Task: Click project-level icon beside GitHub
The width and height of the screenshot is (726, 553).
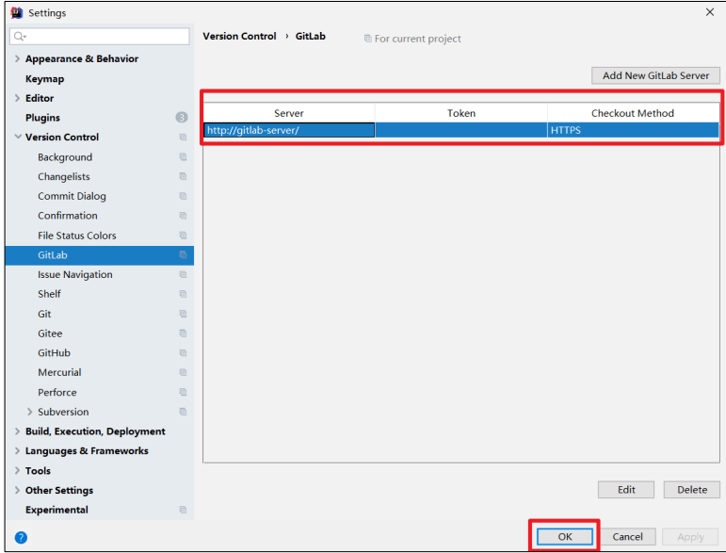Action: tap(183, 353)
